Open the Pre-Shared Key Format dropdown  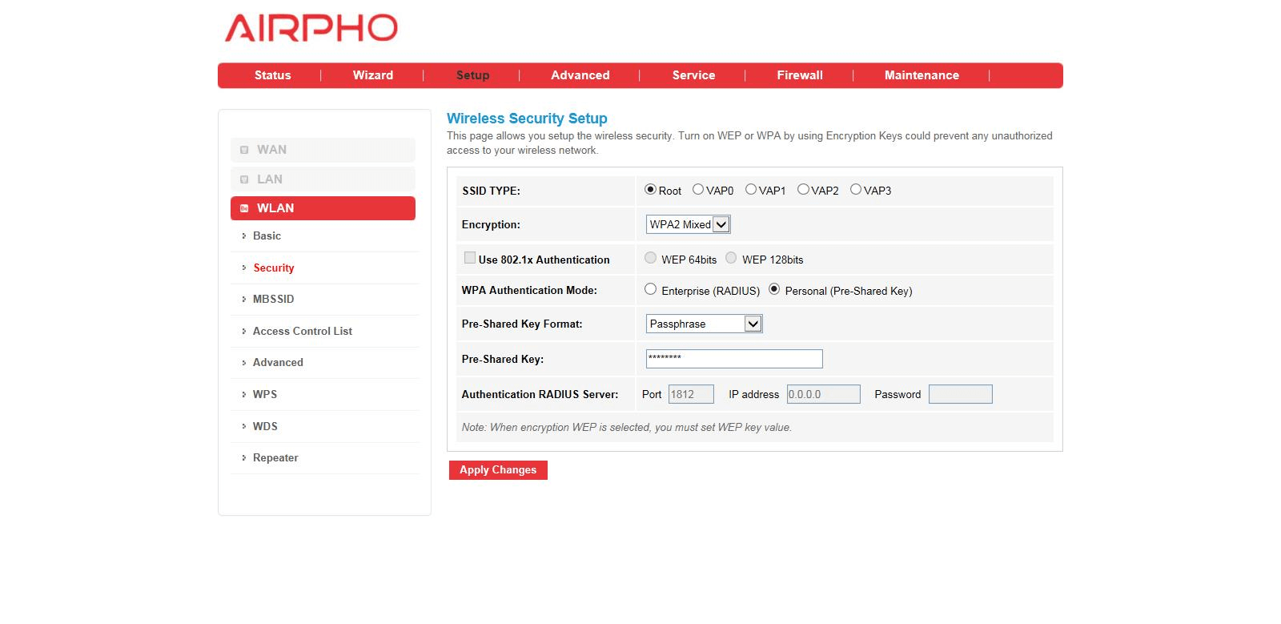click(x=704, y=324)
